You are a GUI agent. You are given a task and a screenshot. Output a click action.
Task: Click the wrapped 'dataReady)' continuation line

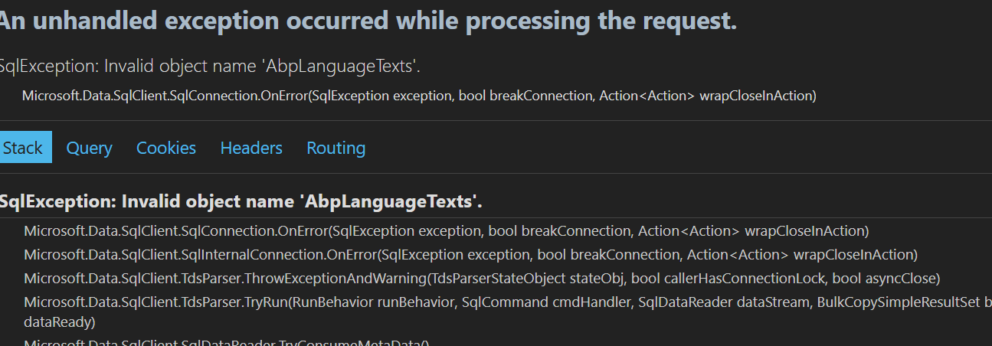[x=59, y=322]
